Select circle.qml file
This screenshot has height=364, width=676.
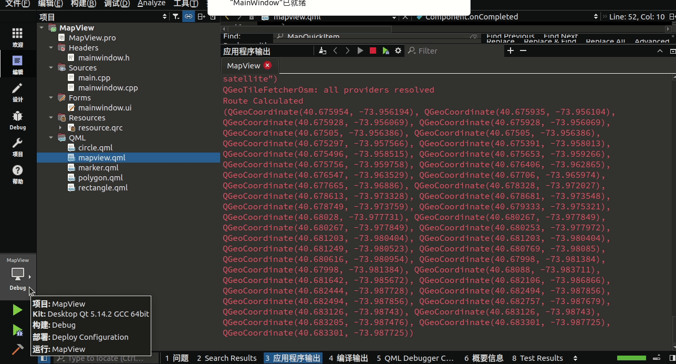click(x=95, y=148)
